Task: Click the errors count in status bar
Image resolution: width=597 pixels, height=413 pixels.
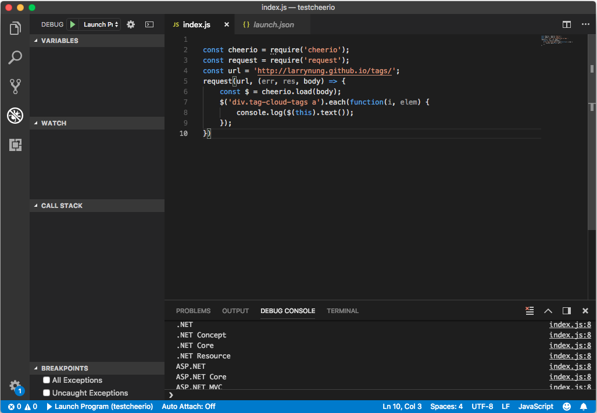Action: coord(15,407)
